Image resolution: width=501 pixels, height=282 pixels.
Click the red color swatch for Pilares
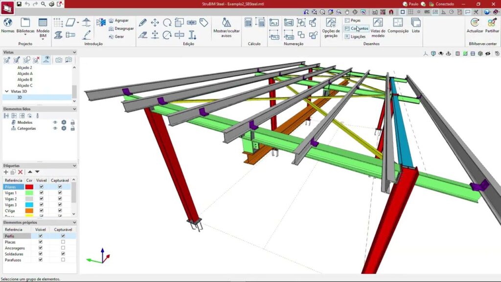point(29,187)
